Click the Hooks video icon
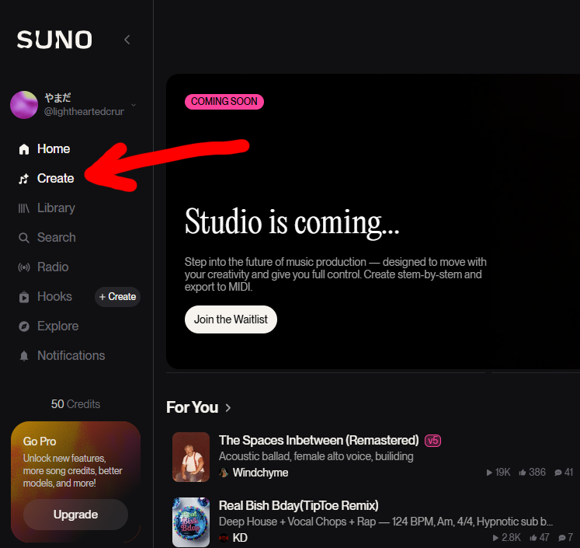This screenshot has width=580, height=548. [x=24, y=297]
